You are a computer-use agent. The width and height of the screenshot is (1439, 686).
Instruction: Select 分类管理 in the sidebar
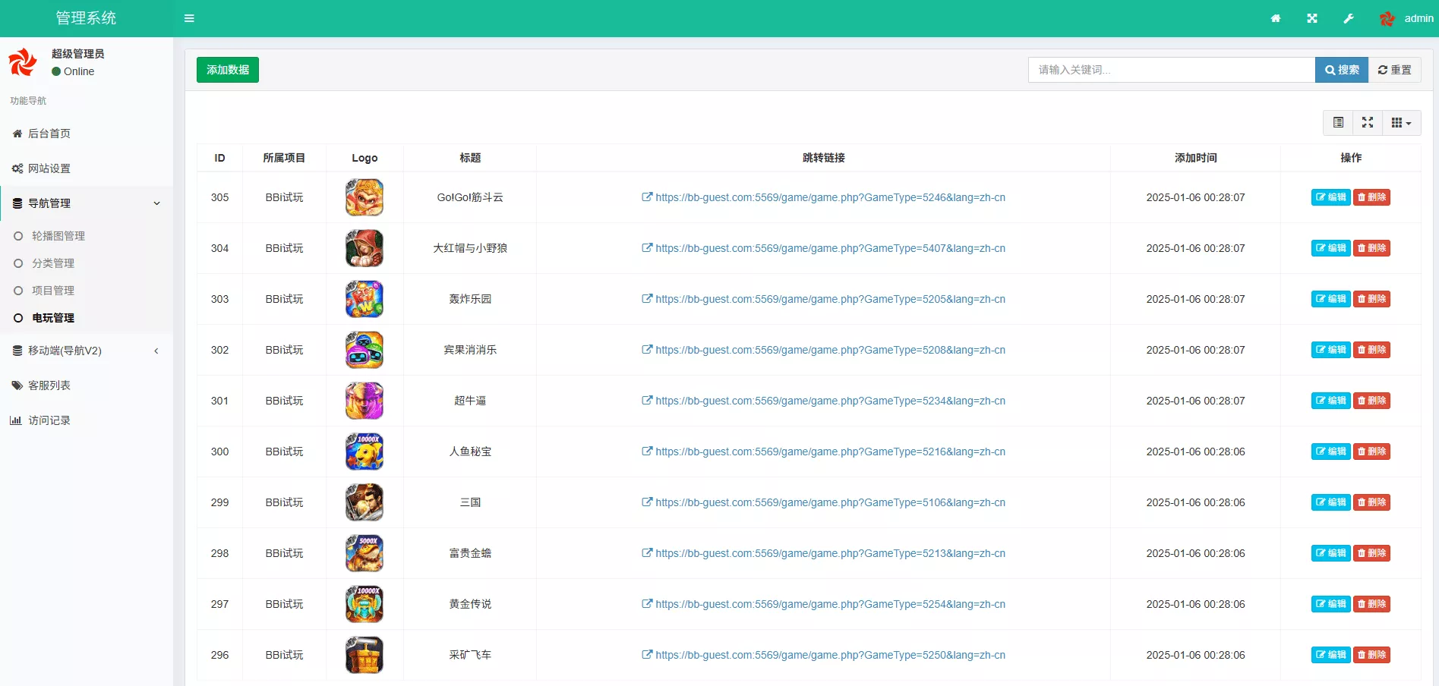53,263
